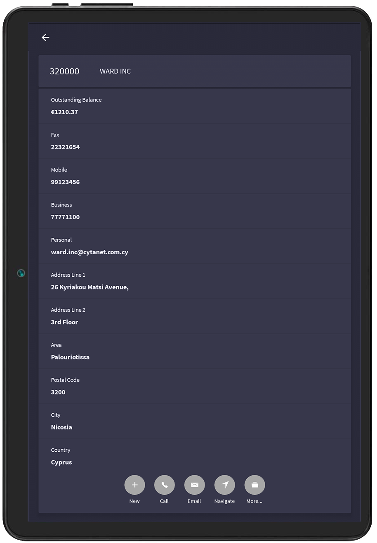Tap the back arrow icon
The height and width of the screenshot is (543, 377).
tap(45, 38)
